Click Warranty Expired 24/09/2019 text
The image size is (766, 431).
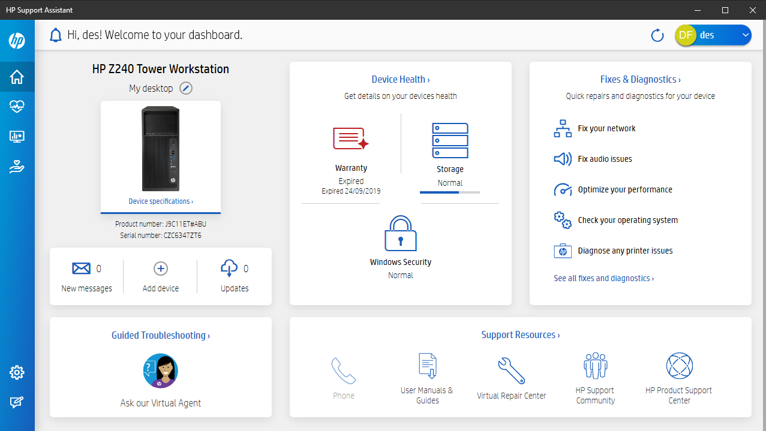tap(351, 191)
